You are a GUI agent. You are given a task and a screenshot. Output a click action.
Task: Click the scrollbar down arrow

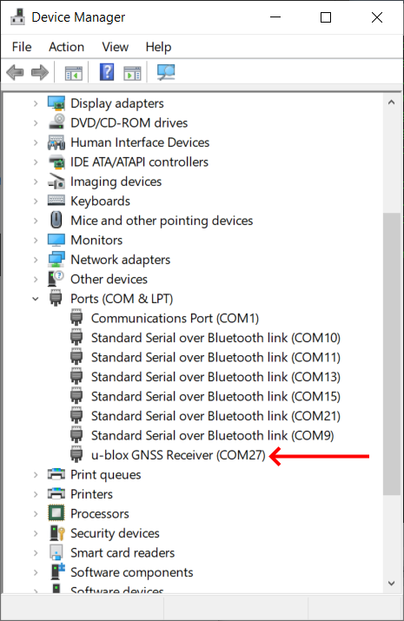[392, 583]
